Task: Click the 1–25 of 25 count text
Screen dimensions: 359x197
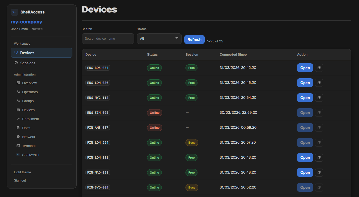Action: (x=215, y=41)
